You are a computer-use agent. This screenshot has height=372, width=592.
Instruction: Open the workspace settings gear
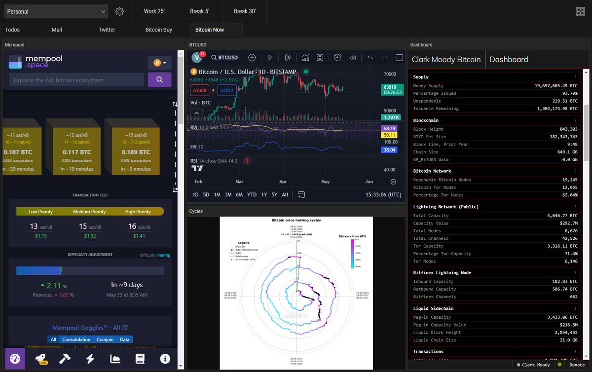(x=119, y=11)
